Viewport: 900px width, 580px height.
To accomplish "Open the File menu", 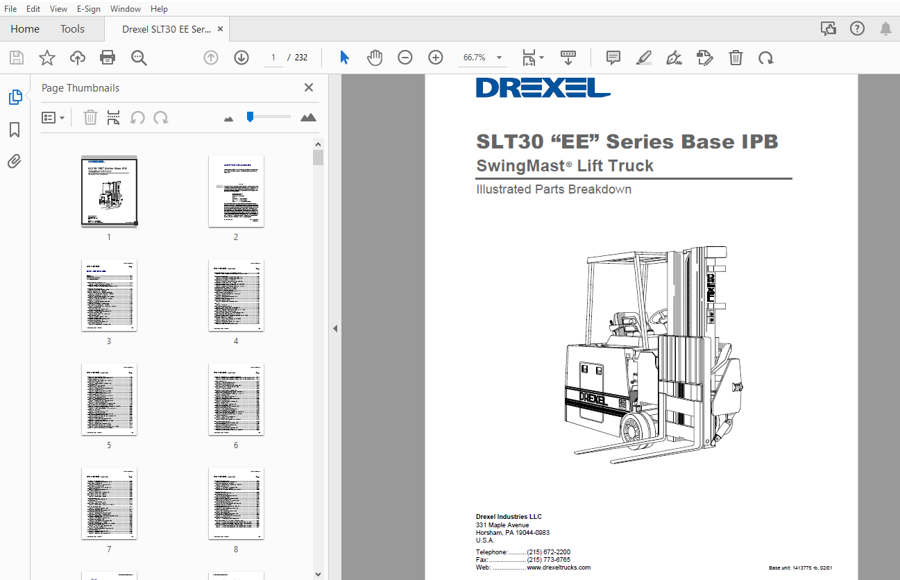I will [10, 8].
